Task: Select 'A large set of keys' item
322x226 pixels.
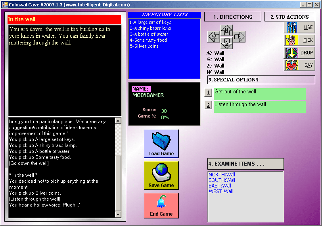Action: point(150,22)
